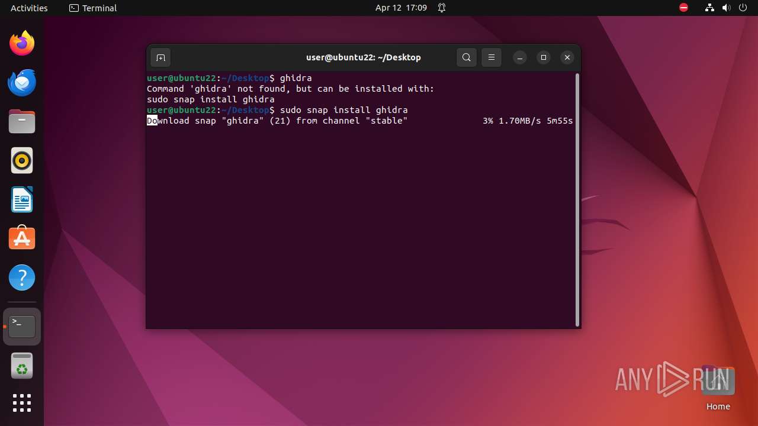Click the notification bell icon
The image size is (758, 426).
coord(442,8)
